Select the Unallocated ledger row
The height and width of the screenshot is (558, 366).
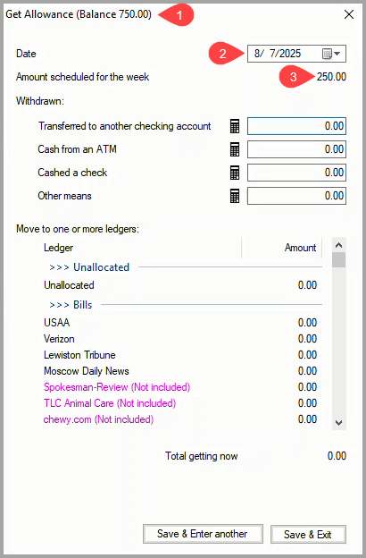(181, 285)
